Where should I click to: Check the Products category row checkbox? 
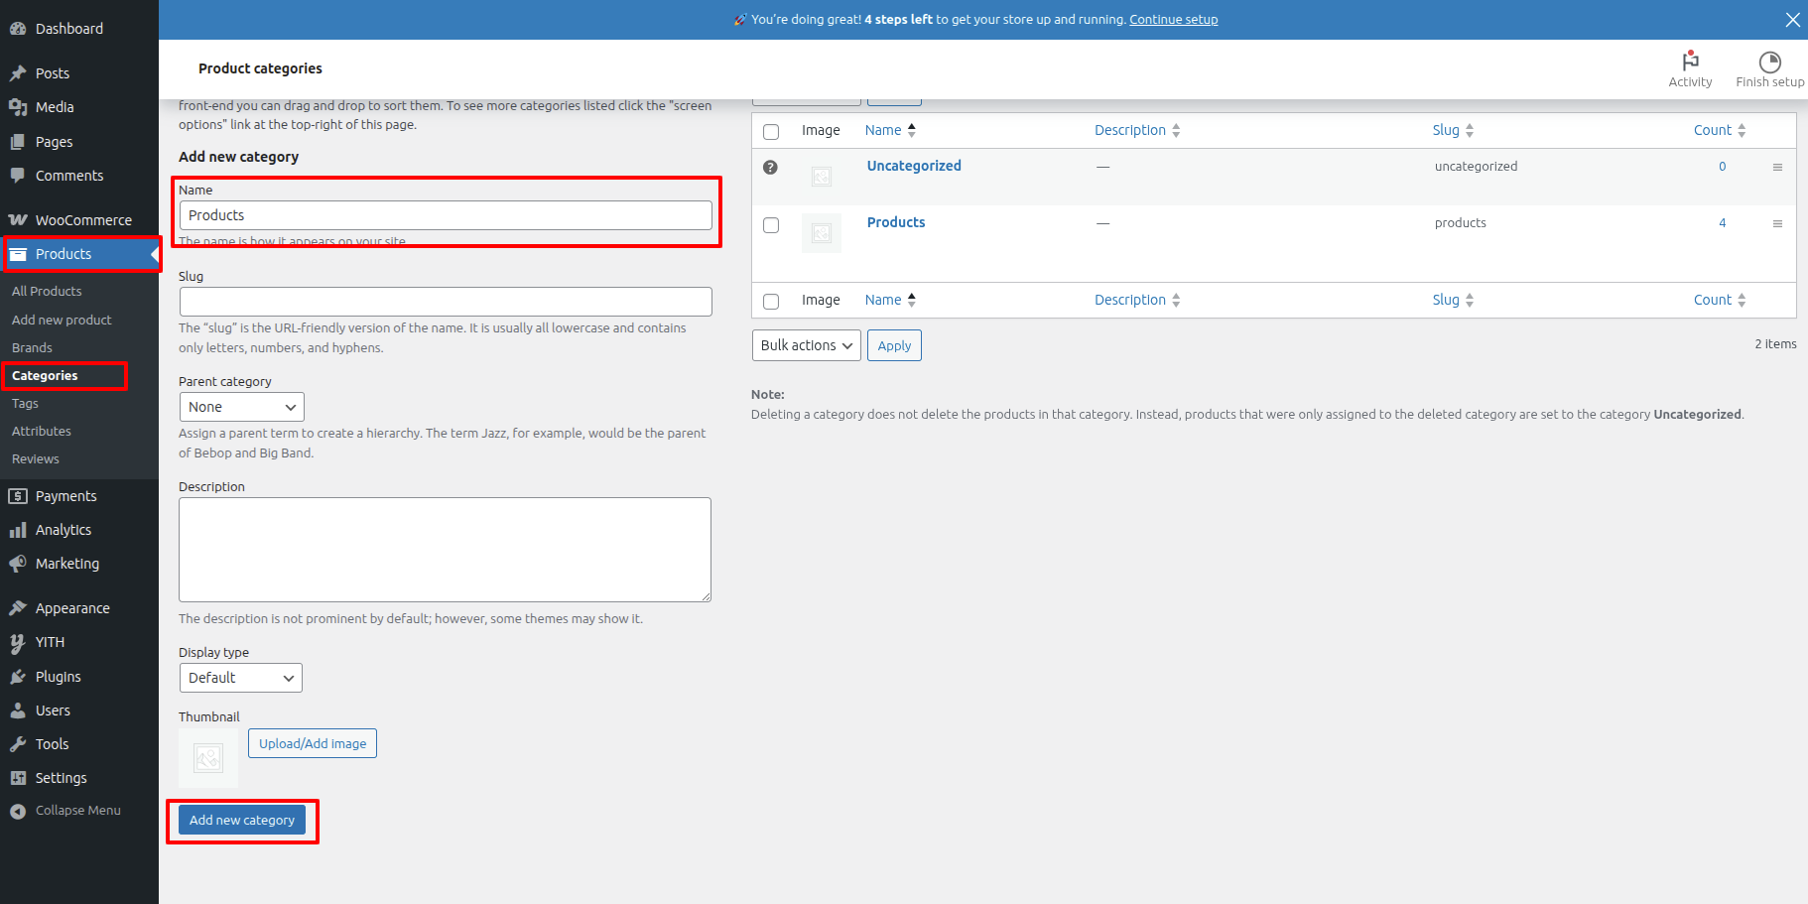coord(771,225)
